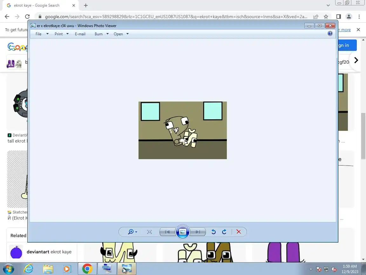Open the network tray icon
Screen dimensions: 366x275
(x=326, y=269)
